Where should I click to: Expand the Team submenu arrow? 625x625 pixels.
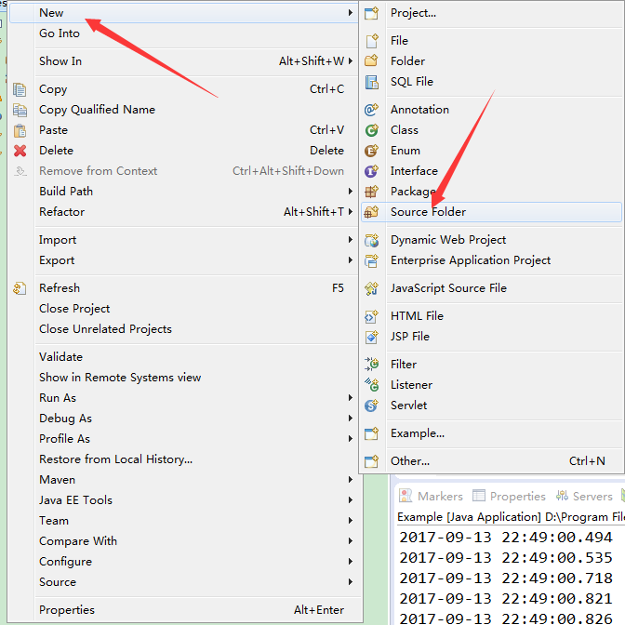click(x=350, y=521)
